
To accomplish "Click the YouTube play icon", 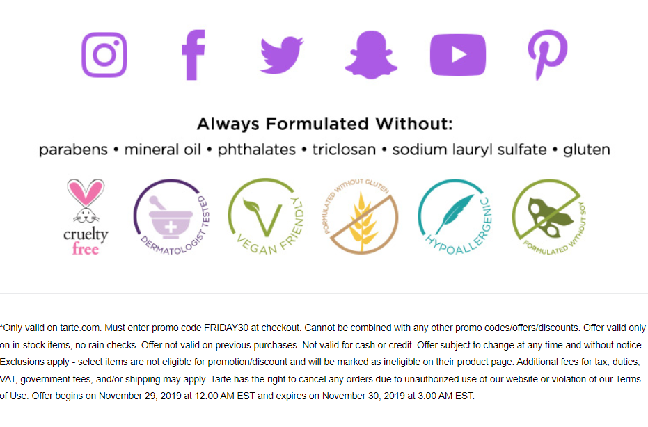I will point(458,55).
